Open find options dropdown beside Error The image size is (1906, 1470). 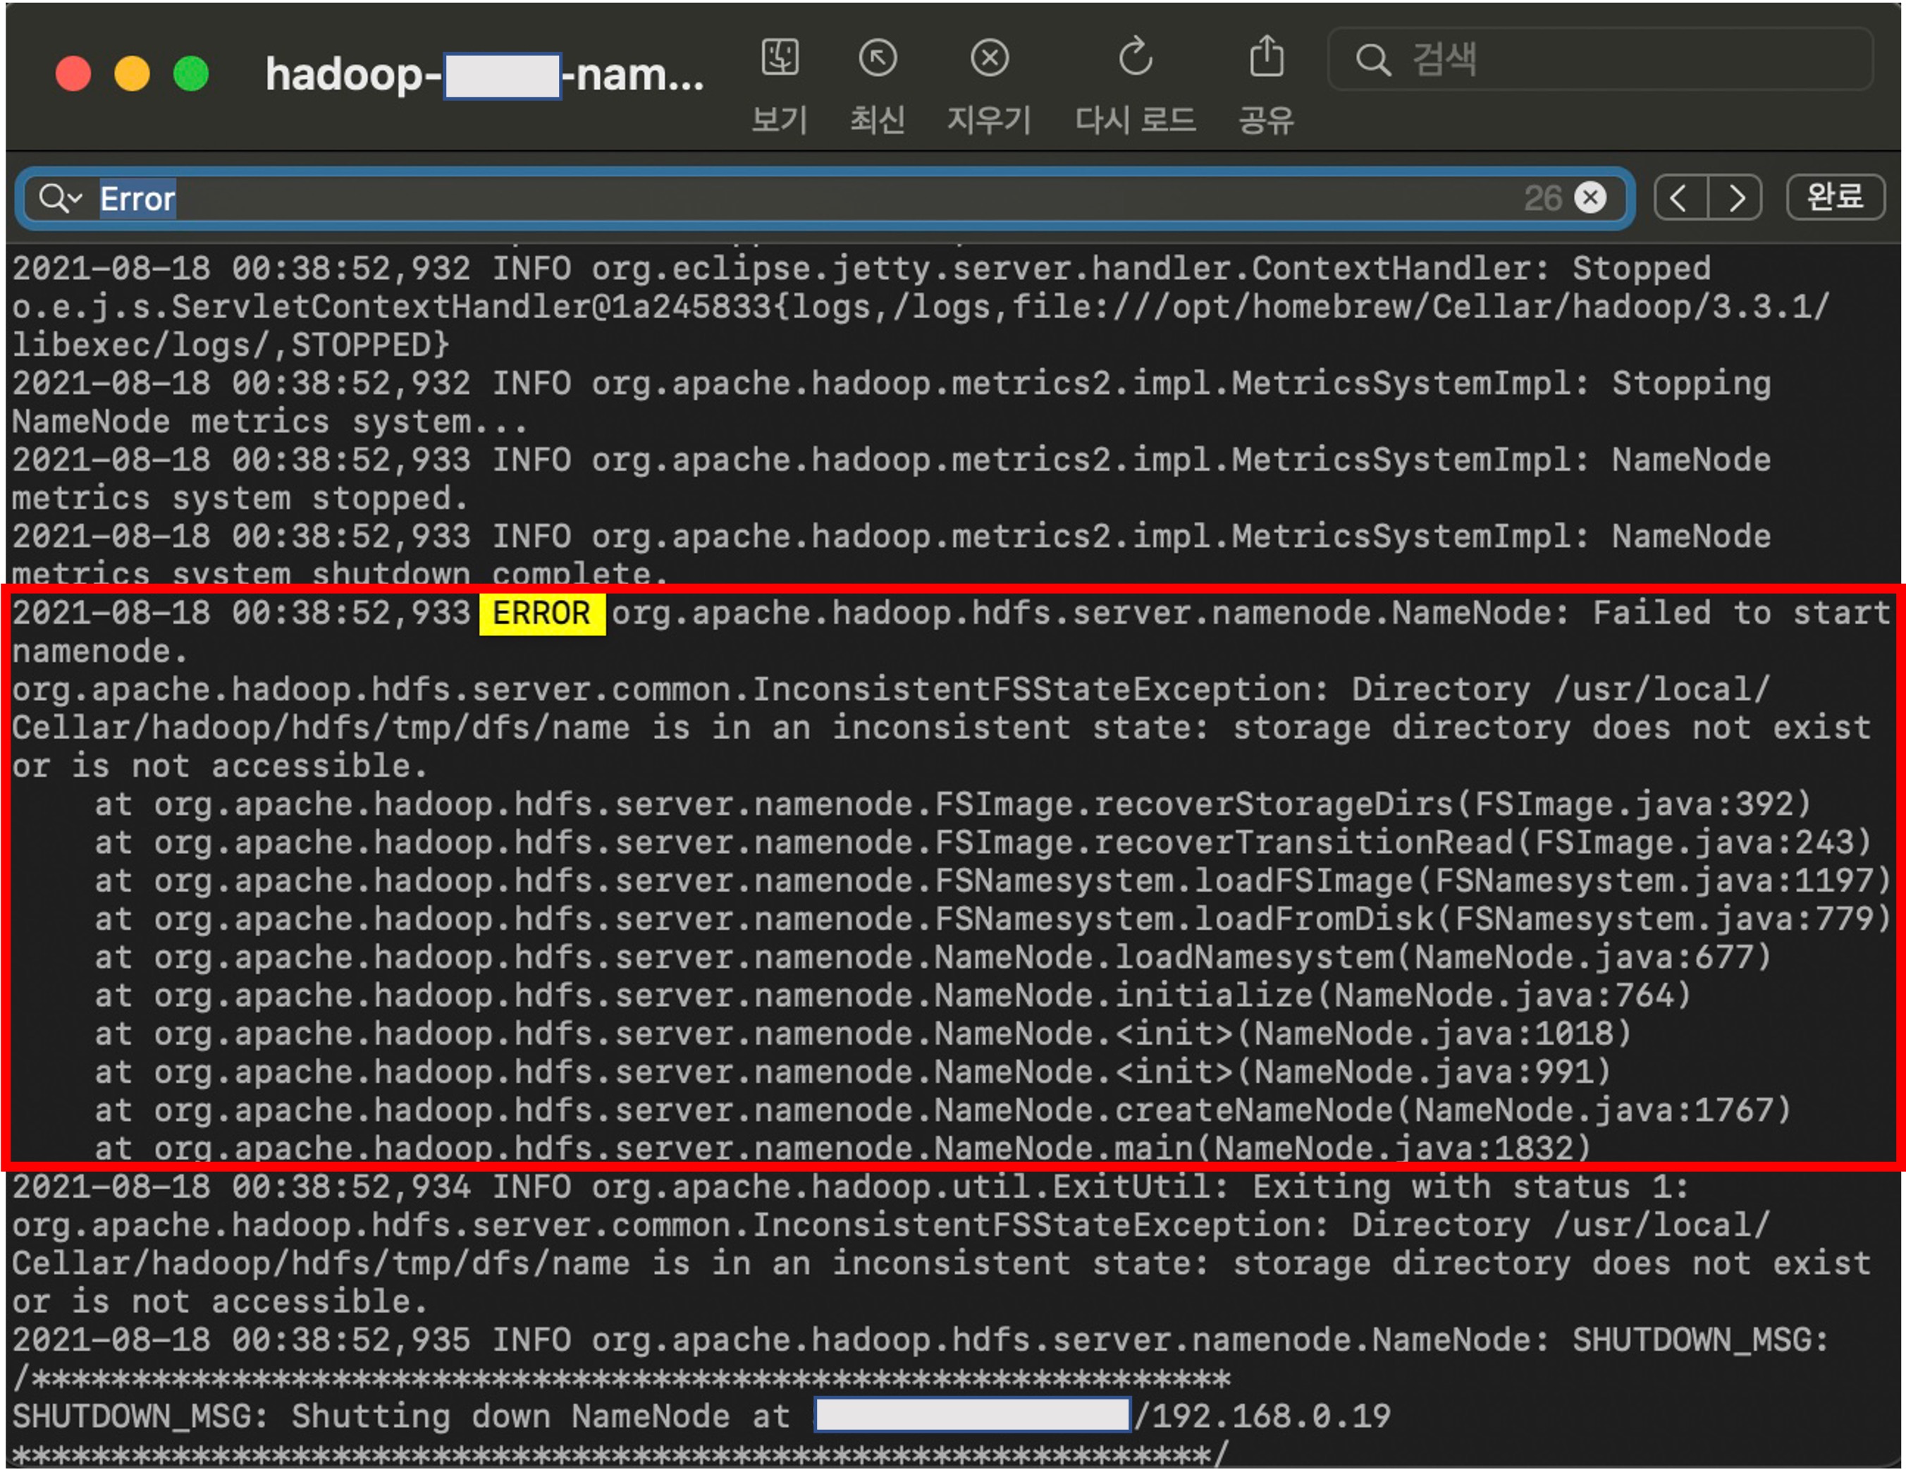pyautogui.click(x=61, y=198)
